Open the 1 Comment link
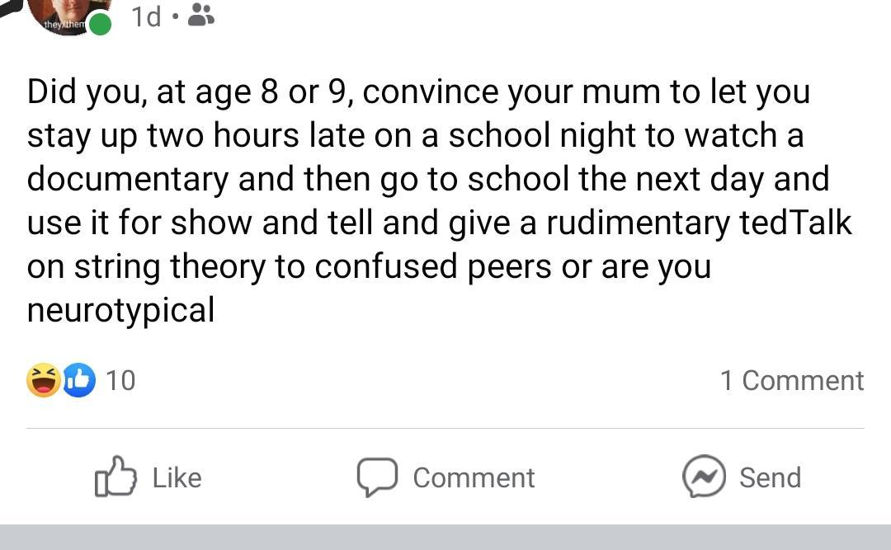Screen dimensions: 891x550 792,380
